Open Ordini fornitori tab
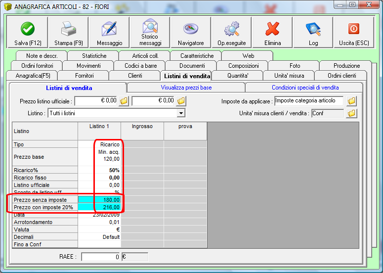Screen dimensions: 383x273 tap(37, 66)
